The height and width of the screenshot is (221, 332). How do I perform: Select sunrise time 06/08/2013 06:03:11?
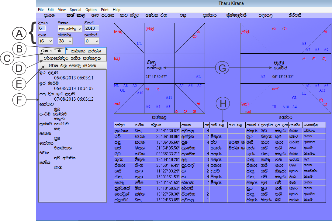[x=74, y=78]
